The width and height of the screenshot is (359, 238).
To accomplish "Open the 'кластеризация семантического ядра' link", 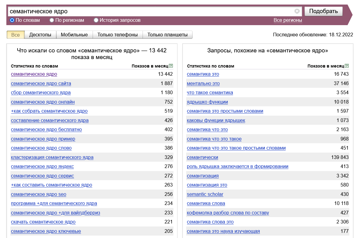I will coord(52,157).
